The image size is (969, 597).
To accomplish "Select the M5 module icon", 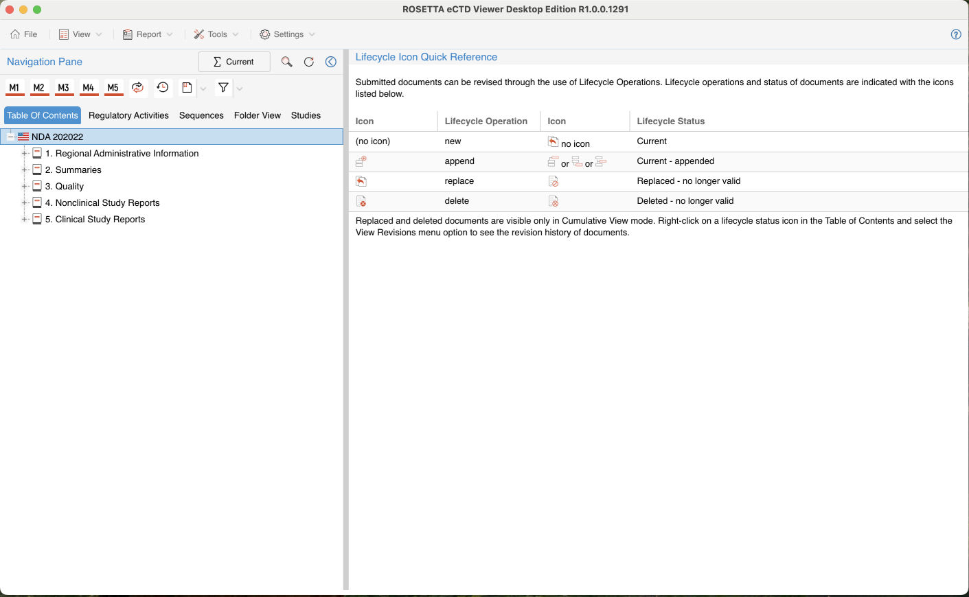I will 113,88.
